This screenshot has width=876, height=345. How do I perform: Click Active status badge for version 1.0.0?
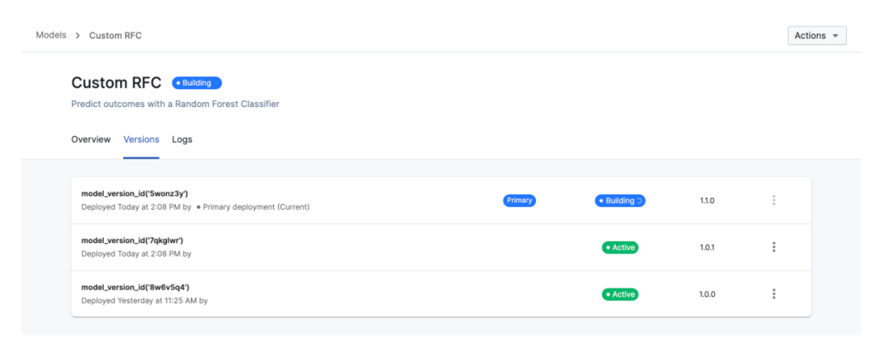[620, 294]
